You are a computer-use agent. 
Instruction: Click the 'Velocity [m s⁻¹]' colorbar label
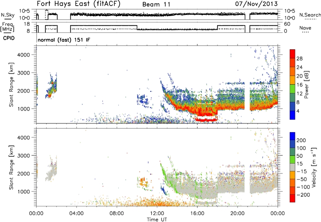314,167
